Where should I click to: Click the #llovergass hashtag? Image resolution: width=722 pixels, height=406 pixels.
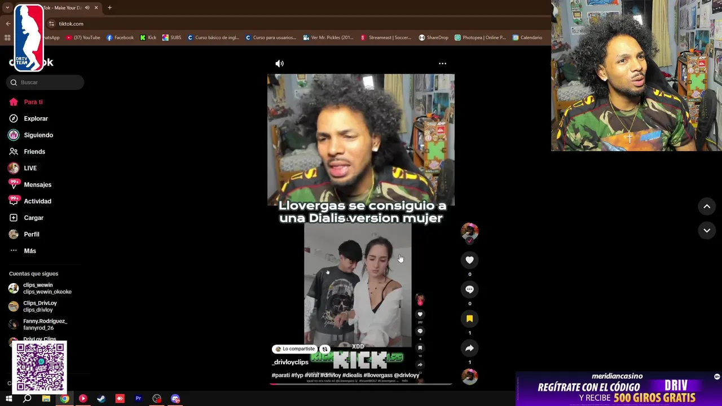[378, 375]
